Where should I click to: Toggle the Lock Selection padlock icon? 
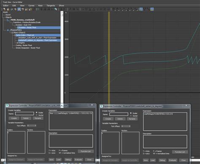(x=8, y=9)
